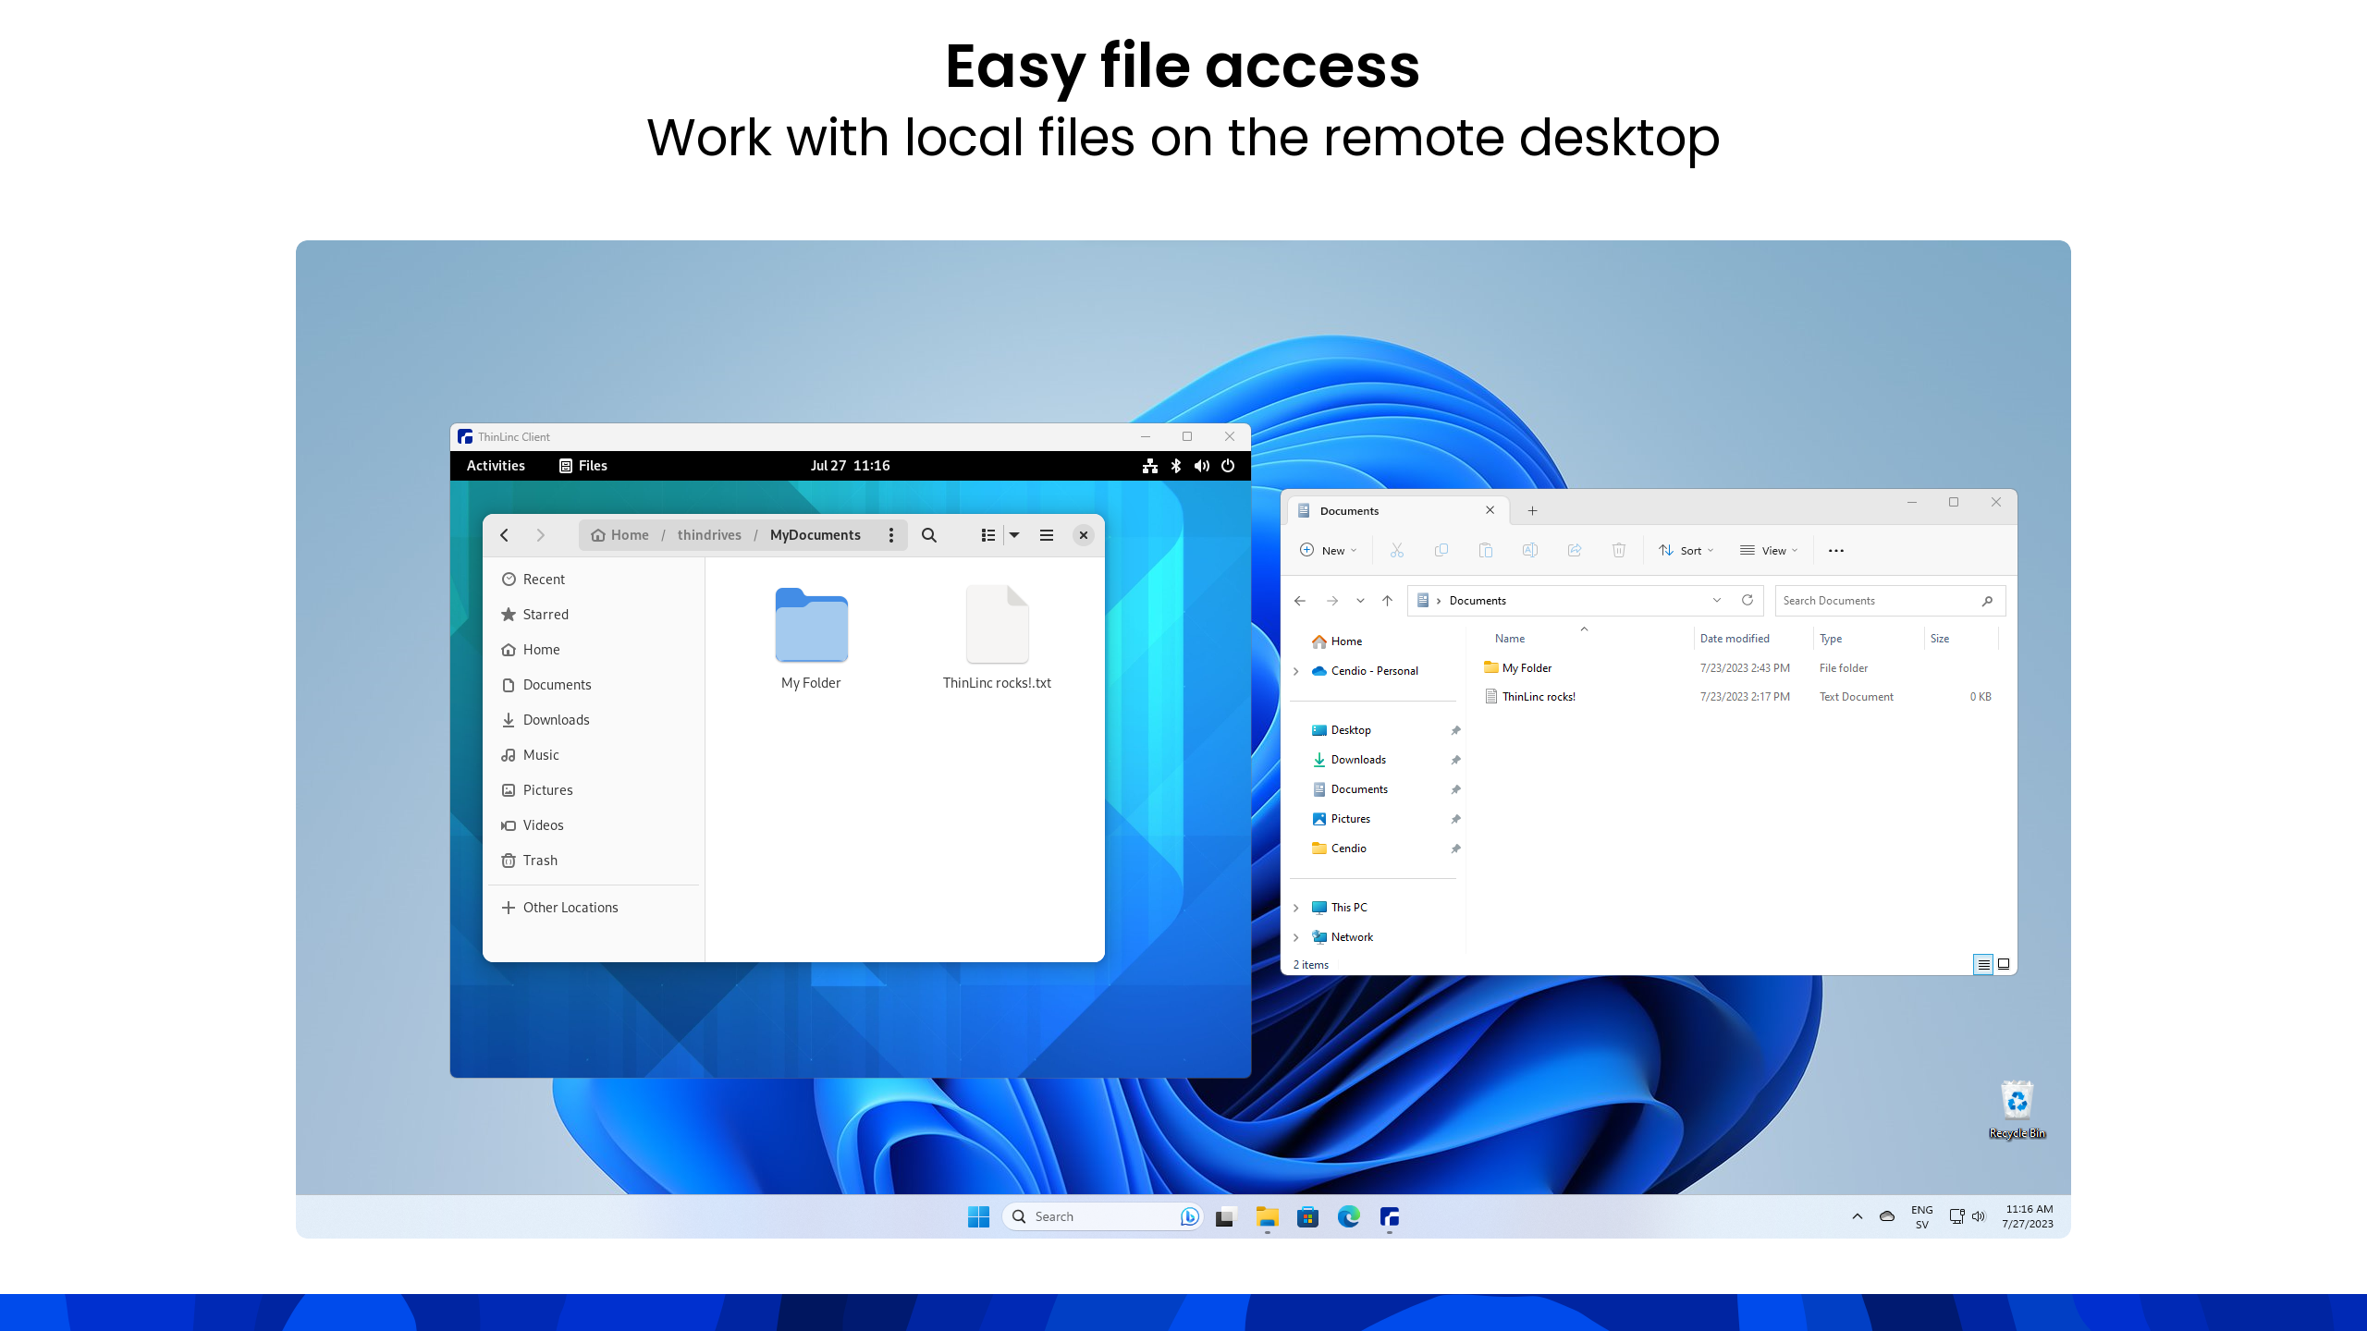This screenshot has height=1331, width=2367.
Task: Open MyDocuments path options three-dot menu
Action: point(890,535)
